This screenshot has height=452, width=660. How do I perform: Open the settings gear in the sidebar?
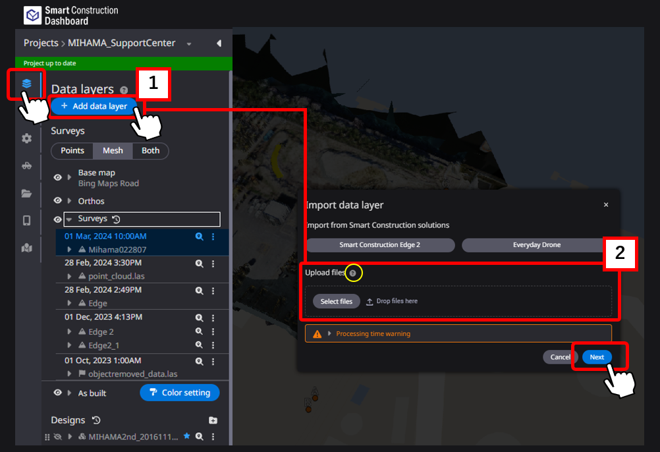coord(26,138)
